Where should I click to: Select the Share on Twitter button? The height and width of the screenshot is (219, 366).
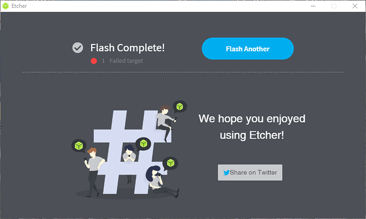click(250, 172)
